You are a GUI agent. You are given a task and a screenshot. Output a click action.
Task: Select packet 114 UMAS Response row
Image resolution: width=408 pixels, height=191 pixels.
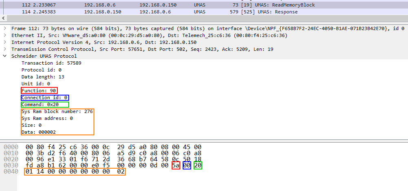(163, 12)
